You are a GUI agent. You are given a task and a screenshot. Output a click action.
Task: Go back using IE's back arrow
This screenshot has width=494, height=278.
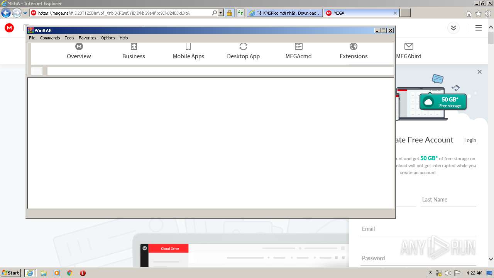coord(6,13)
